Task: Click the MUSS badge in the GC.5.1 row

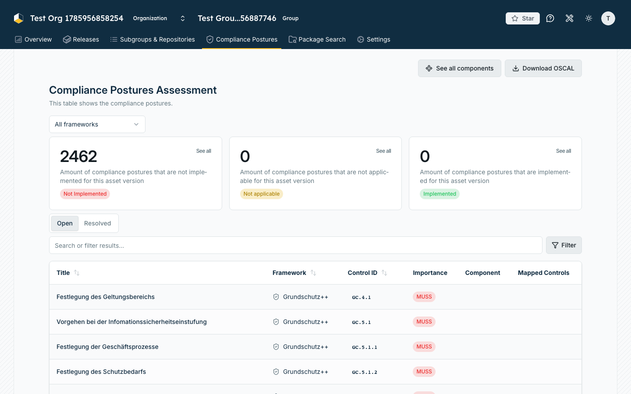Action: tap(424, 322)
